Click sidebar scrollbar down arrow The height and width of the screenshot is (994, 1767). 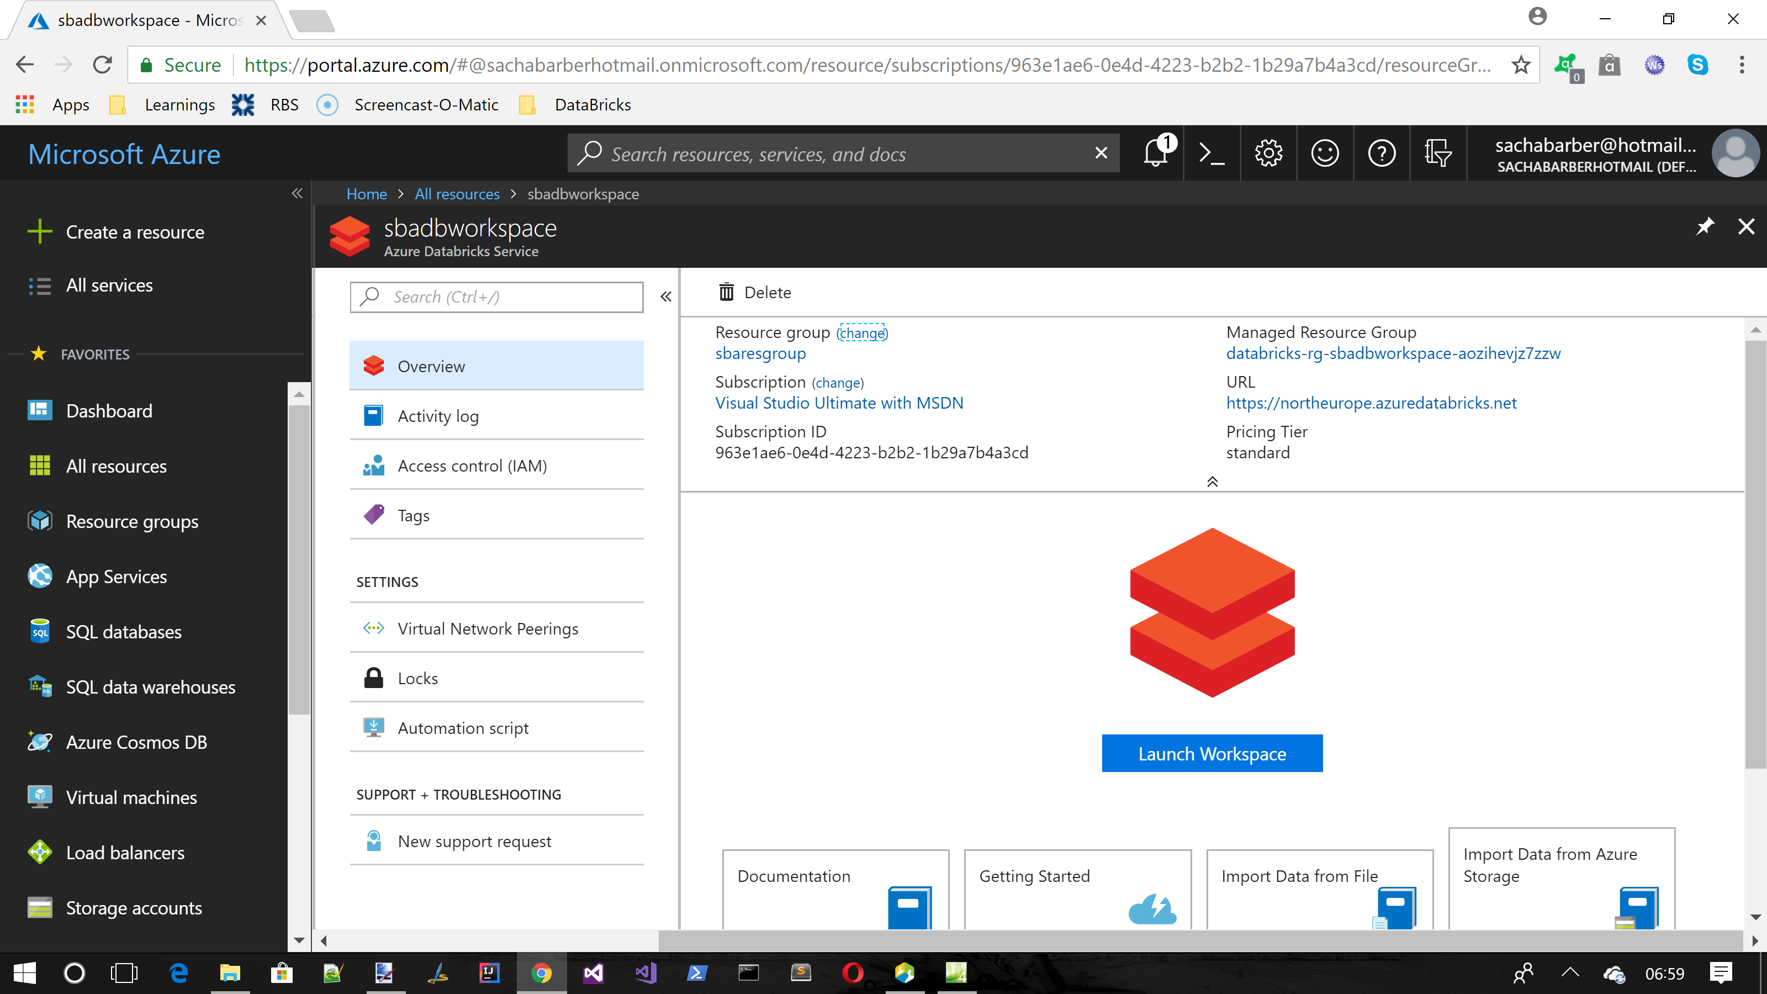298,940
